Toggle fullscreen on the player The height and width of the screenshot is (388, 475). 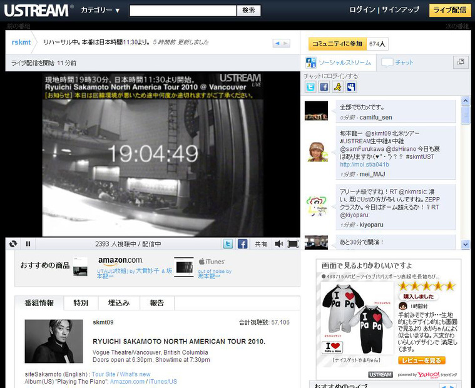click(293, 244)
